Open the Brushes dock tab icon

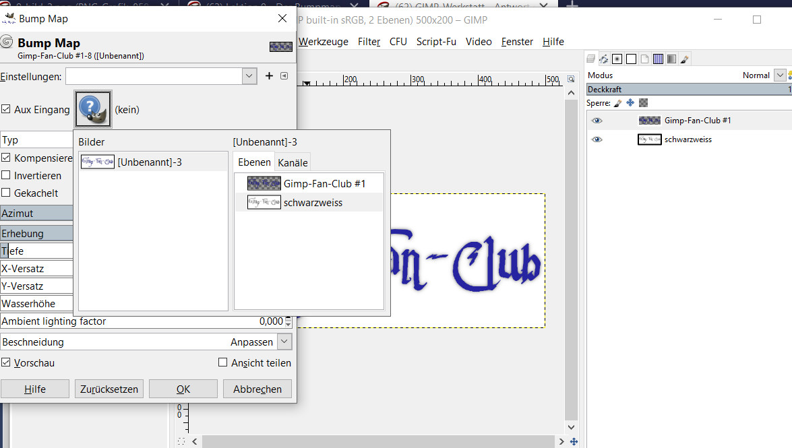pos(617,59)
